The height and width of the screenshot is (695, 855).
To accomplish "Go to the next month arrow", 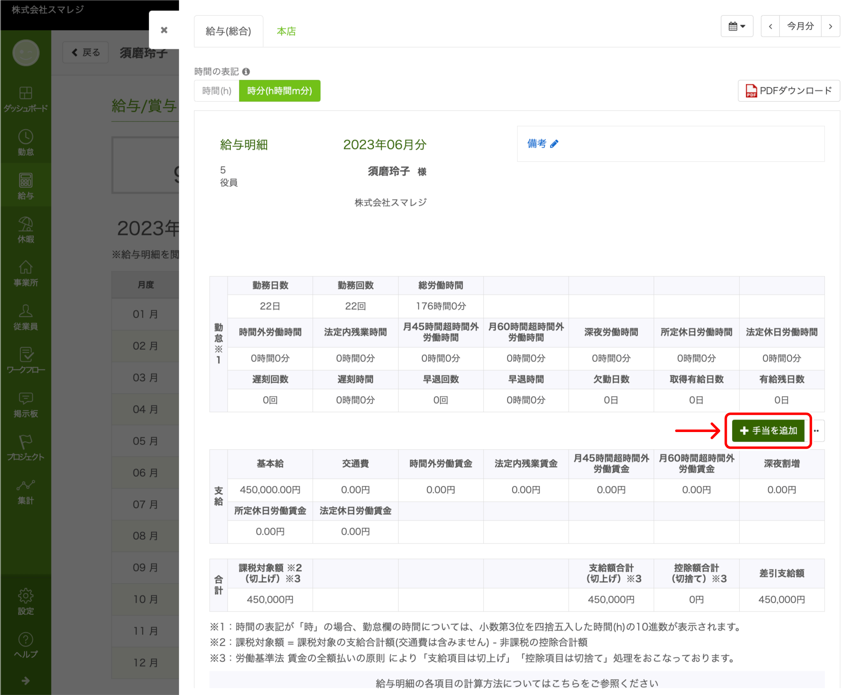I will point(830,26).
